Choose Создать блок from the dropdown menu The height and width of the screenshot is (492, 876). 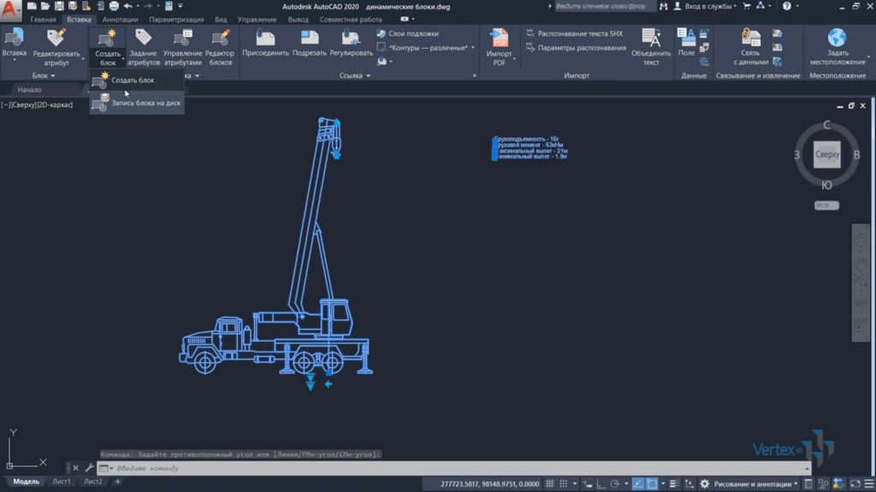(x=137, y=80)
